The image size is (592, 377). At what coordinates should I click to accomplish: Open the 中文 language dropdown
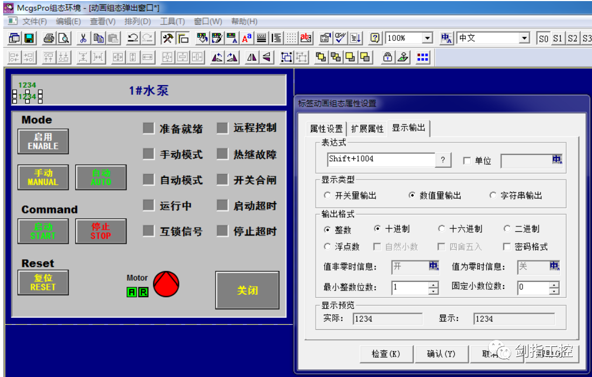[x=523, y=38]
